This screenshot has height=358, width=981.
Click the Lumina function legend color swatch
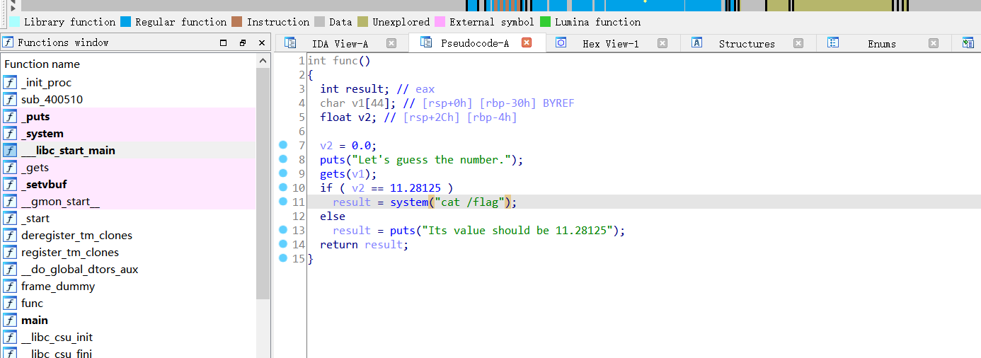click(545, 22)
